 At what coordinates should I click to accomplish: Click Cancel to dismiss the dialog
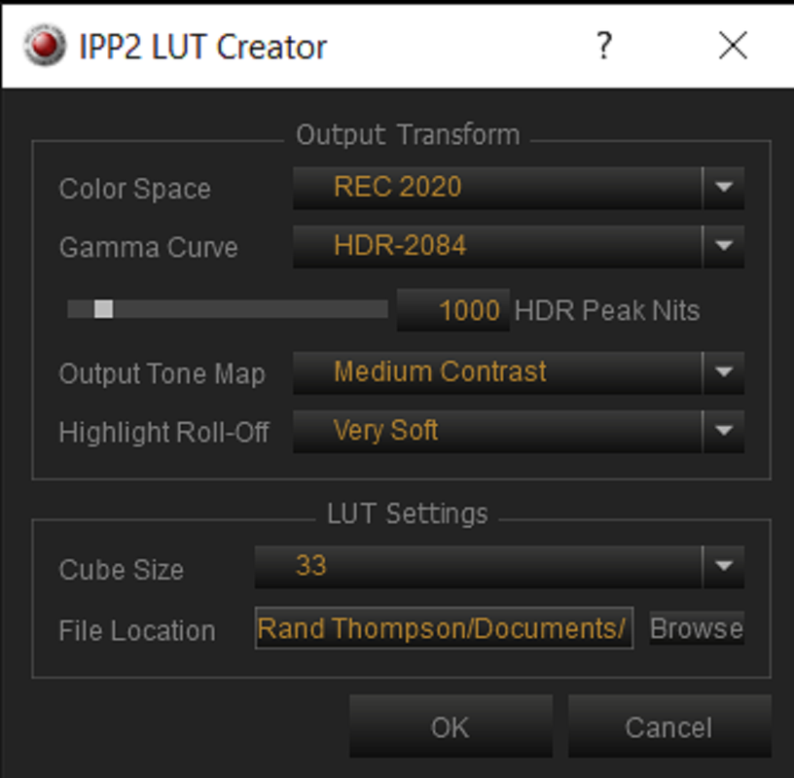(x=669, y=726)
